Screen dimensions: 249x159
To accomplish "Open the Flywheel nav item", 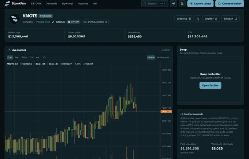I will pos(67,4).
